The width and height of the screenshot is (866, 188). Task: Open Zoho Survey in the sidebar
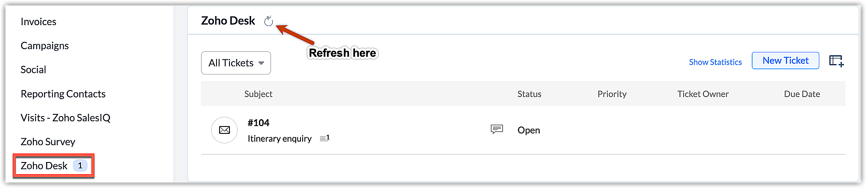[48, 142]
